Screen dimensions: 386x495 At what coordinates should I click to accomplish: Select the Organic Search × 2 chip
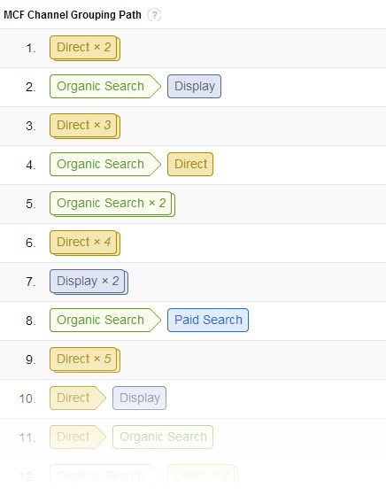coord(112,204)
